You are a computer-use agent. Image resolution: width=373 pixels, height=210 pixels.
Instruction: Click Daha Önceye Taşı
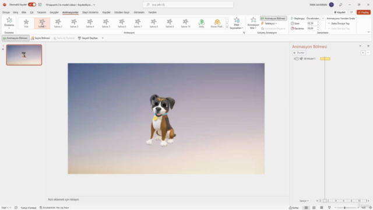[x=339, y=23]
